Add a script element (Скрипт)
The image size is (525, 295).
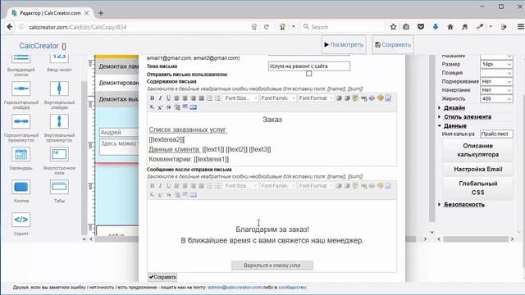coord(21,220)
